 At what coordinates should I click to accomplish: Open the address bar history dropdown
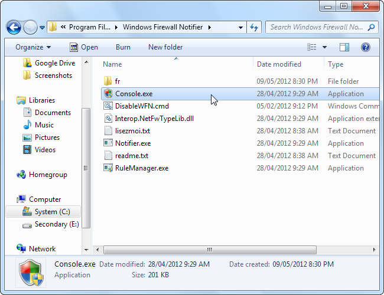(x=240, y=27)
